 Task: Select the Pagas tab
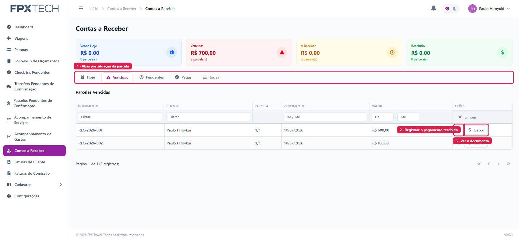(x=183, y=77)
